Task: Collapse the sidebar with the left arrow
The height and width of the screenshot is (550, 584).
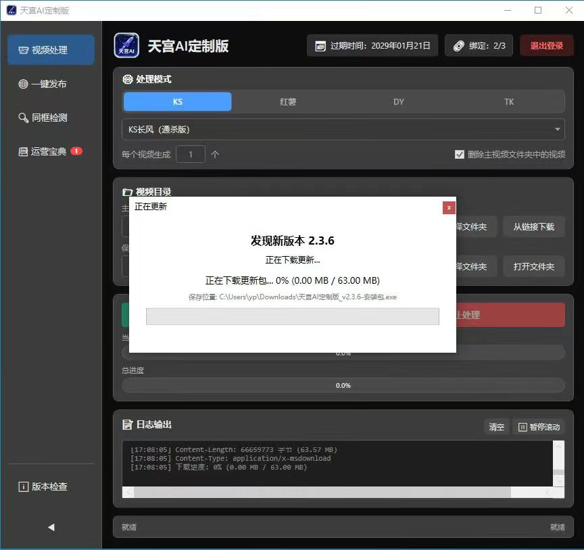Action: (51, 527)
